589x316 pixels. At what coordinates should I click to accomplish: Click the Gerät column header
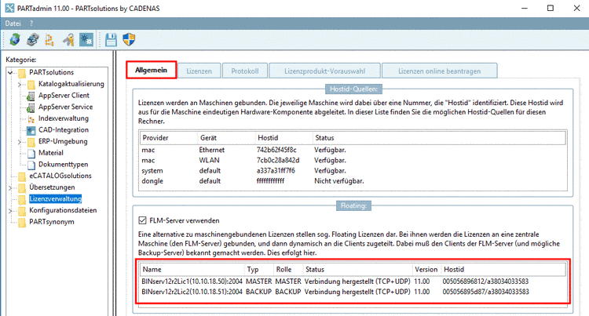(226, 137)
